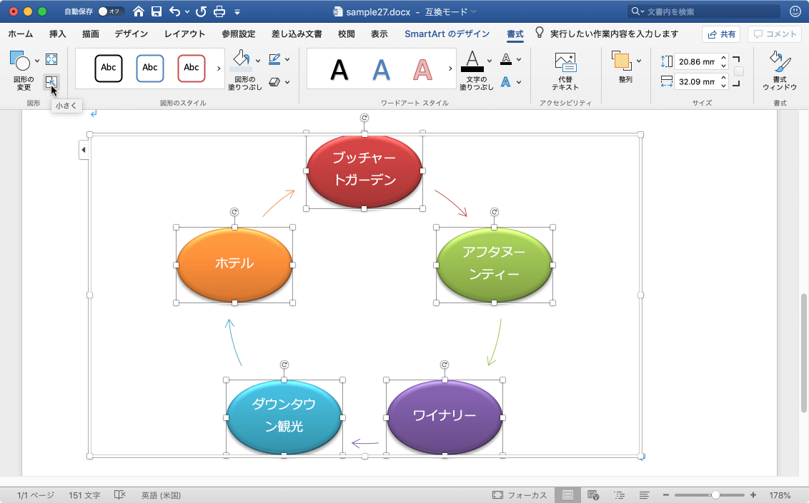The height and width of the screenshot is (503, 809).
Task: Expand the shape styles gallery
Action: point(219,68)
